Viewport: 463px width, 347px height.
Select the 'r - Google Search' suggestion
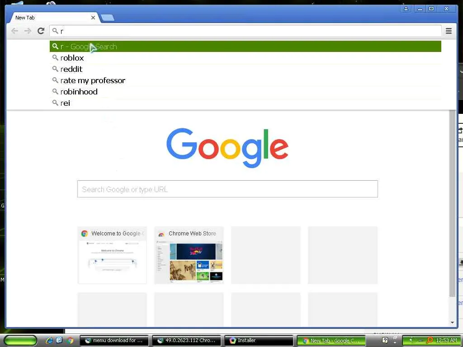point(246,47)
